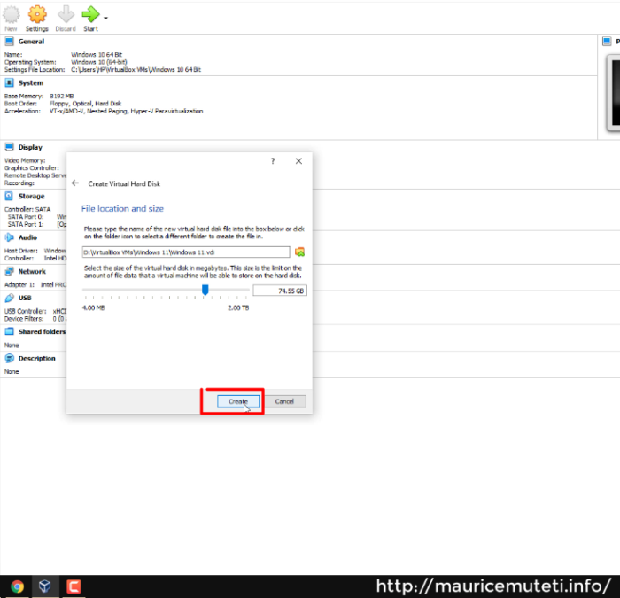The height and width of the screenshot is (598, 620).
Task: Open the Settings gear icon
Action: coord(37,14)
